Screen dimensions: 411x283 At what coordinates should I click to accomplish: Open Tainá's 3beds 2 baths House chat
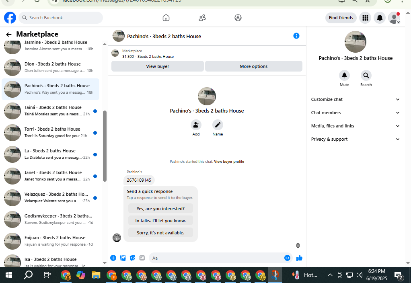click(51, 111)
